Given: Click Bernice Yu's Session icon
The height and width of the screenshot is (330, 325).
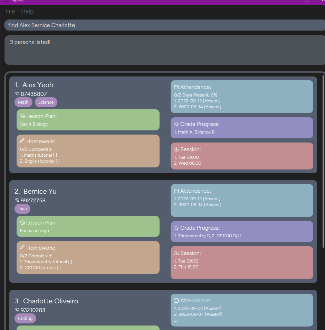Looking at the screenshot, I should point(176,253).
